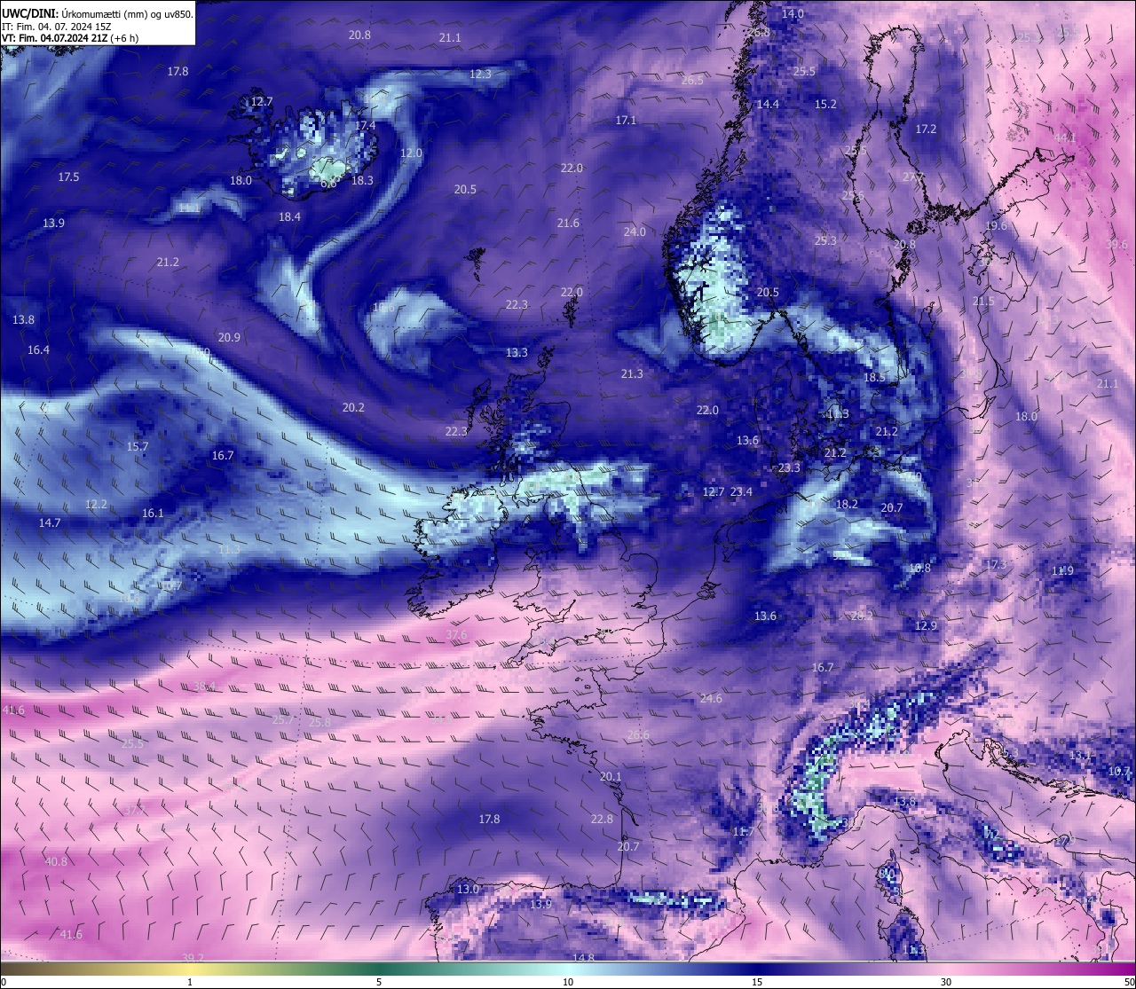1136x989 pixels.
Task: Click the 11.7 value on the map
Action: coord(743,832)
